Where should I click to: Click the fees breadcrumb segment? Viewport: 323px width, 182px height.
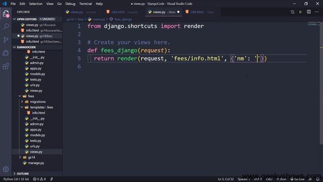(80, 19)
